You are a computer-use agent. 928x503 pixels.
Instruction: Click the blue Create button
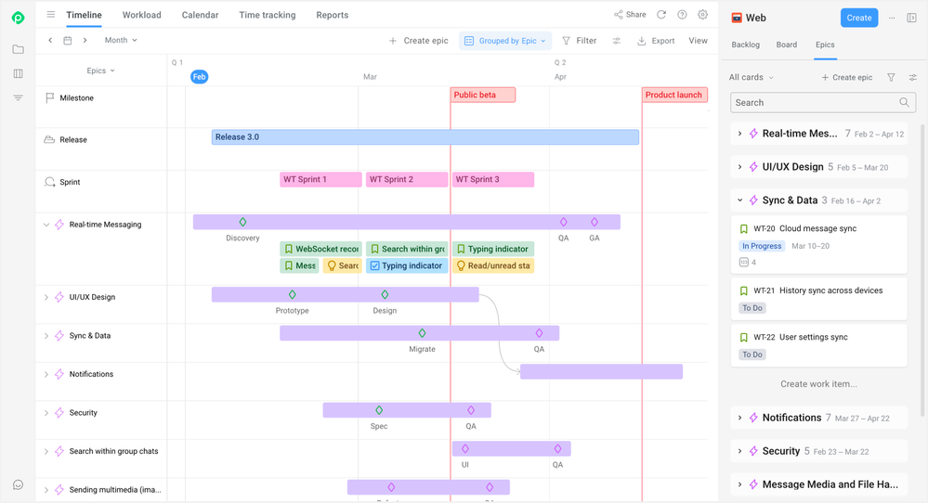(858, 18)
